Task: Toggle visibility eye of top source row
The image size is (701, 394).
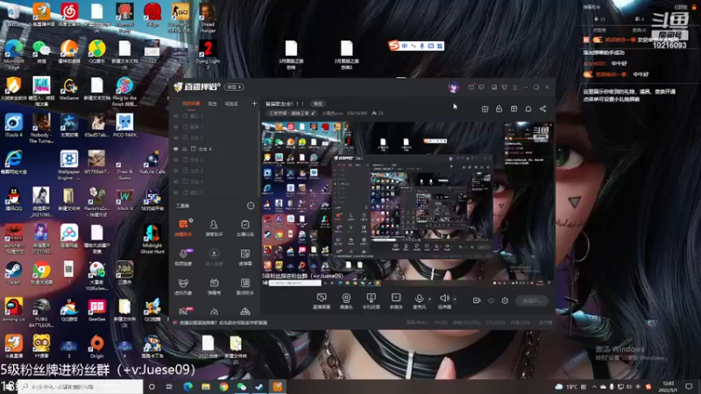Action: (x=176, y=116)
